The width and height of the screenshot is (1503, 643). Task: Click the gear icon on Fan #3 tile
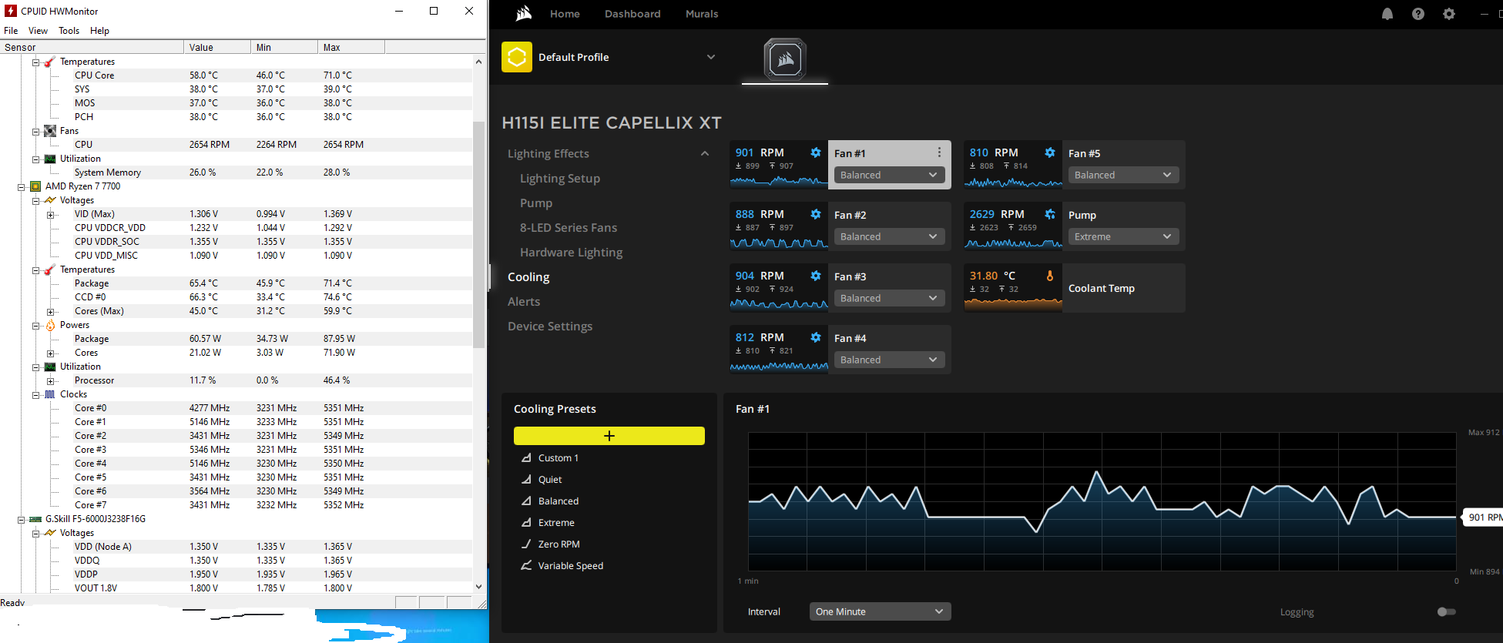pyautogui.click(x=816, y=276)
